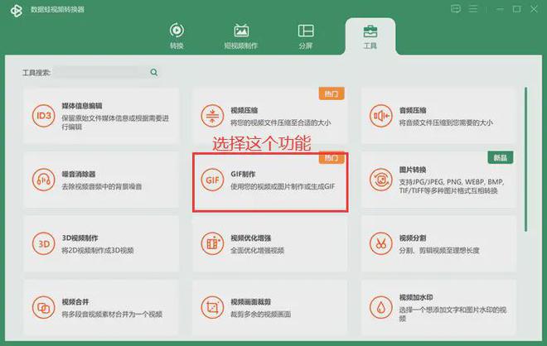Click the 3D视频制作 icon

[44, 243]
